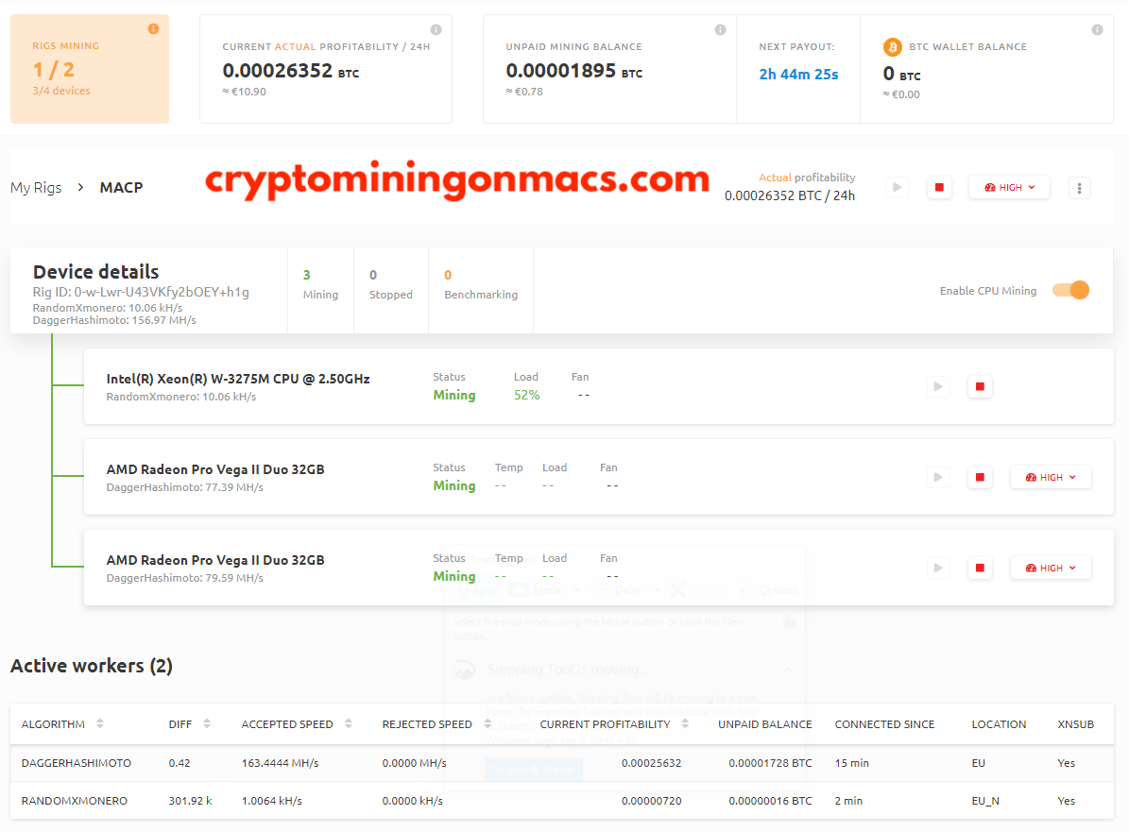Click the CPU load 52% value
The width and height of the screenshot is (1129, 832).
click(526, 395)
